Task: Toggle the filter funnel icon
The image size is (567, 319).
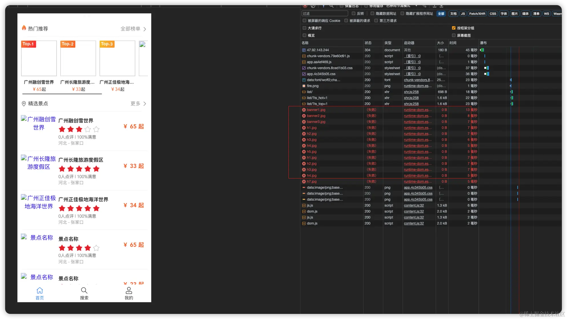Action: pyautogui.click(x=324, y=6)
